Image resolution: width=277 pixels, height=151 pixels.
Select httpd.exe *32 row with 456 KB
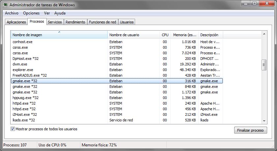tap(117, 109)
